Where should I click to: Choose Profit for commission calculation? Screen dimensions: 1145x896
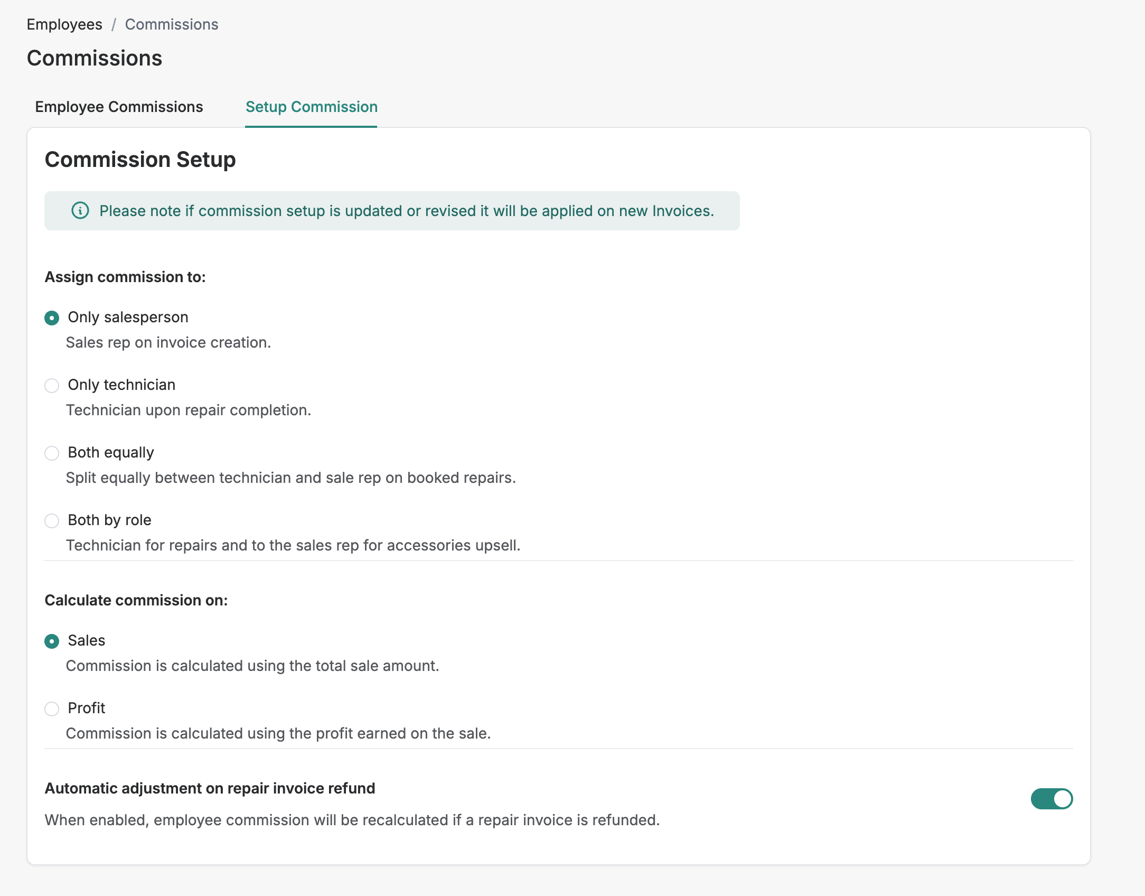point(52,709)
